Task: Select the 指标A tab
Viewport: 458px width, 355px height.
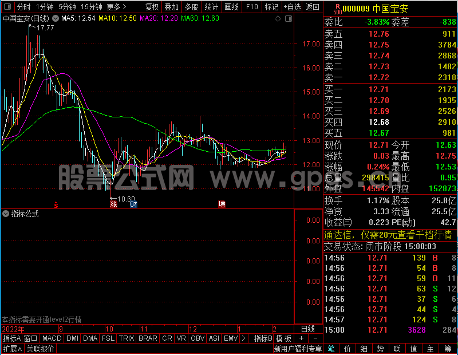Action: 11,338
